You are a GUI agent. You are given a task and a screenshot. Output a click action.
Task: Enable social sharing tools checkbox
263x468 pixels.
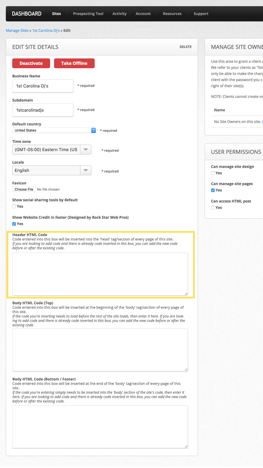pos(14,206)
